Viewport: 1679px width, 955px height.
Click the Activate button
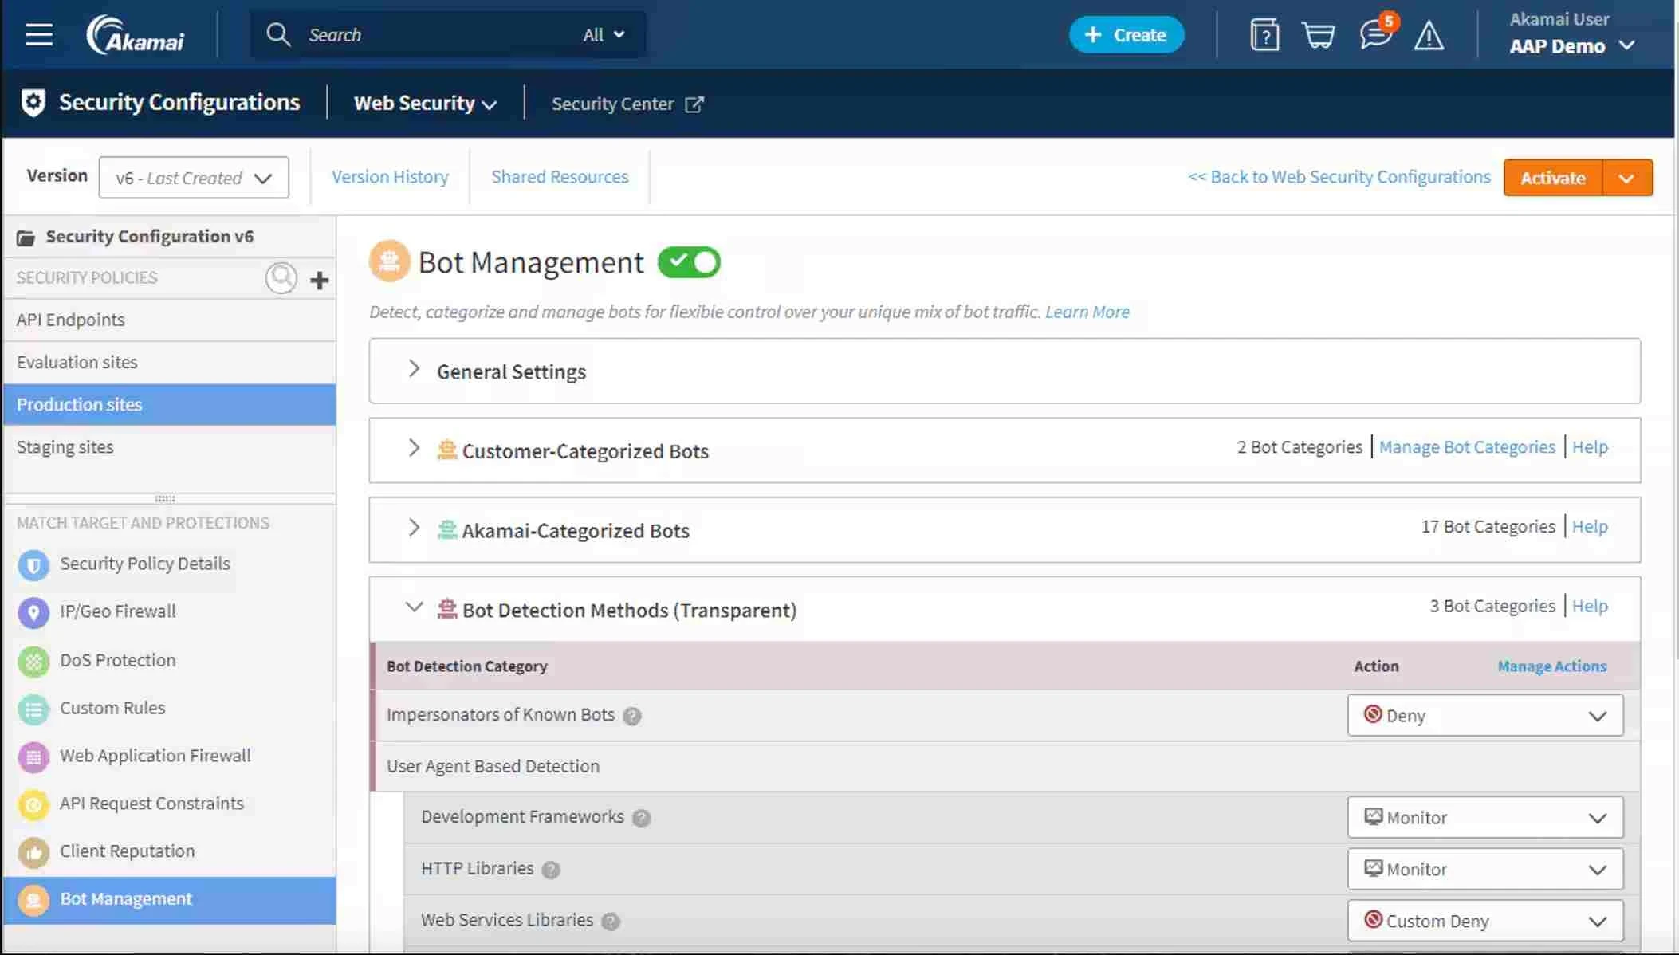click(x=1550, y=177)
